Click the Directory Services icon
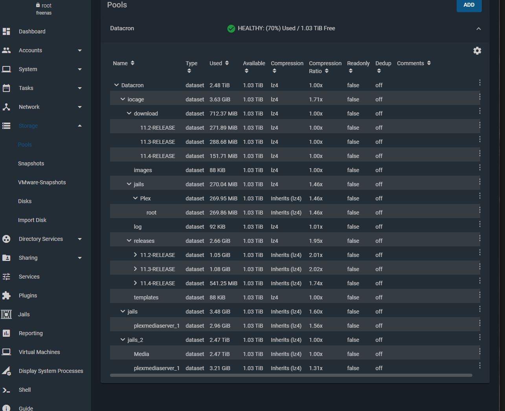Image resolution: width=505 pixels, height=411 pixels. coord(6,239)
